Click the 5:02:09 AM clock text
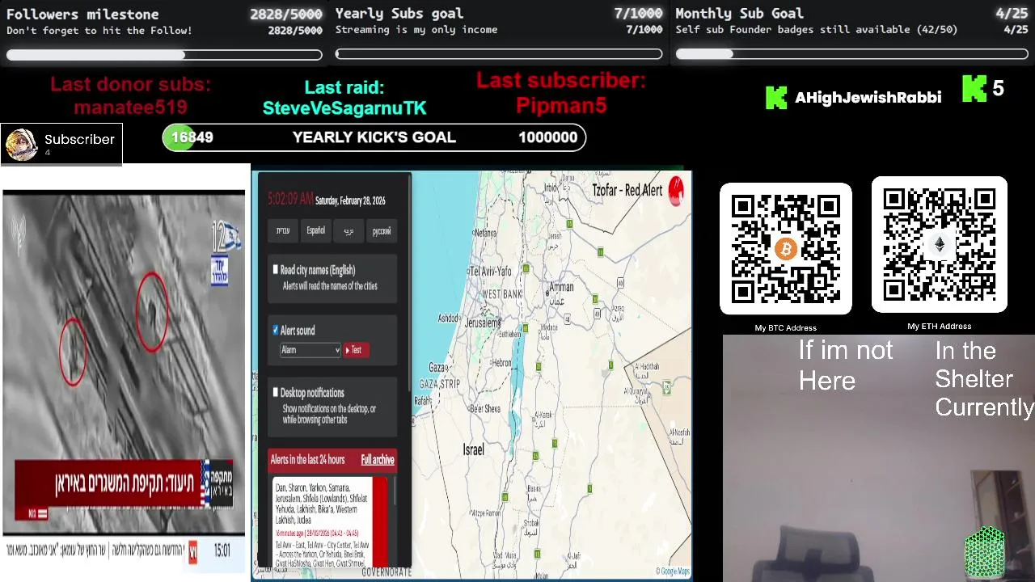Screen dimensions: 1035x582 pyautogui.click(x=290, y=199)
